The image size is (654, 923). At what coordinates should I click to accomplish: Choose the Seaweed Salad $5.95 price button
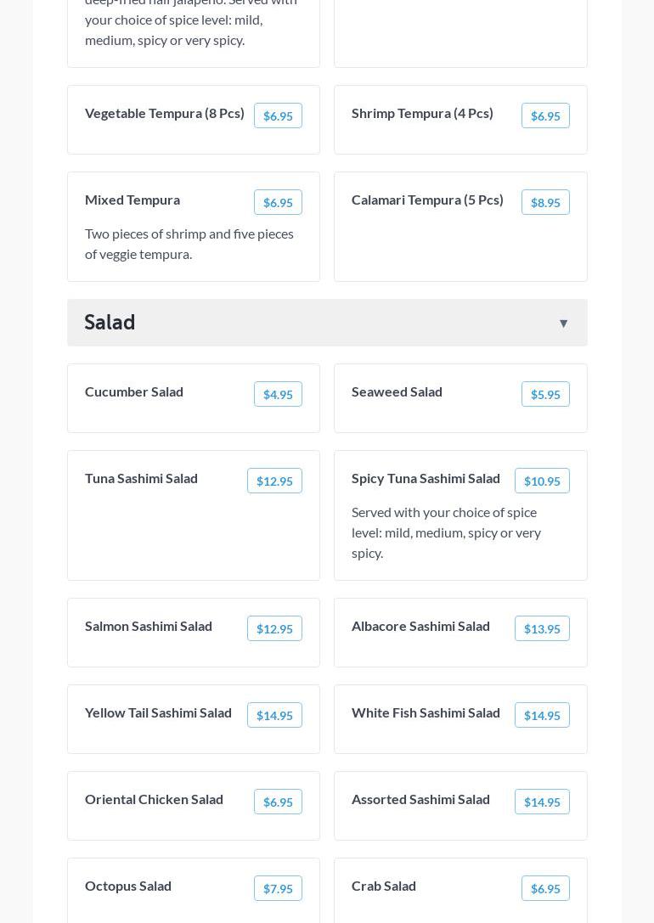point(545,395)
